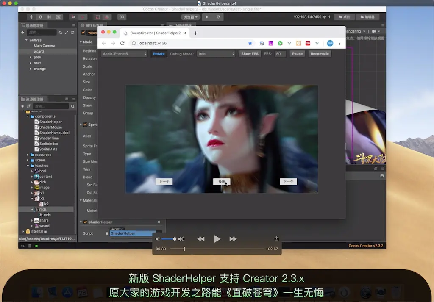Toggle Show FPS button
434x302 pixels.
click(250, 54)
